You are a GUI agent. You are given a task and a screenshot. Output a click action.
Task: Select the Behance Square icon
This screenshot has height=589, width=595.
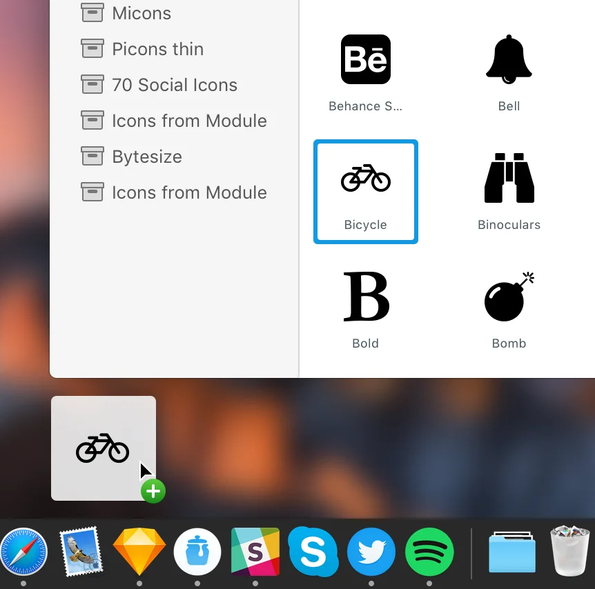pyautogui.click(x=365, y=59)
